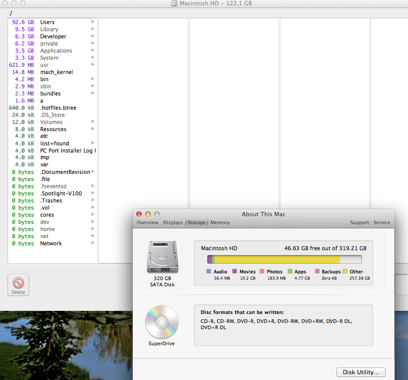Screen dimensions: 408x380
Task: Click the About This Mac minimize button
Action: click(x=148, y=214)
